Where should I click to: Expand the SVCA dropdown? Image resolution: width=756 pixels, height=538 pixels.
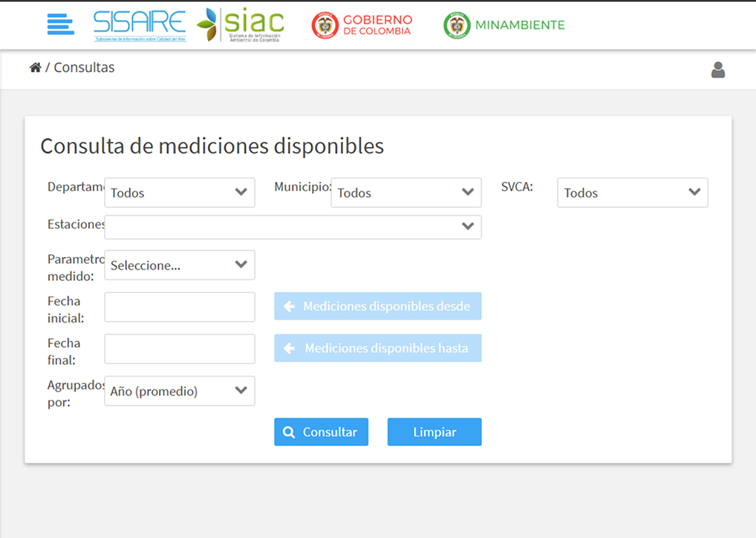(633, 192)
